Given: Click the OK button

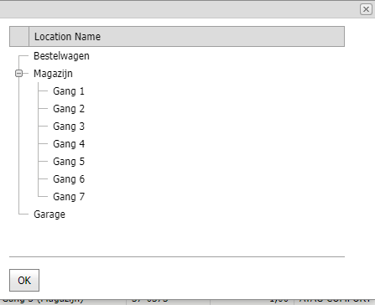Looking at the screenshot, I should (24, 280).
